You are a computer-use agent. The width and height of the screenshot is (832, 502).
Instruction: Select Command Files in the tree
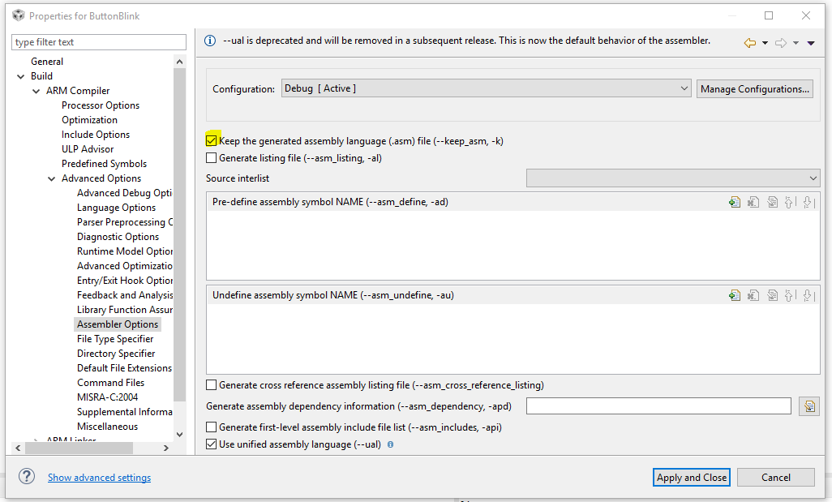pyautogui.click(x=110, y=383)
